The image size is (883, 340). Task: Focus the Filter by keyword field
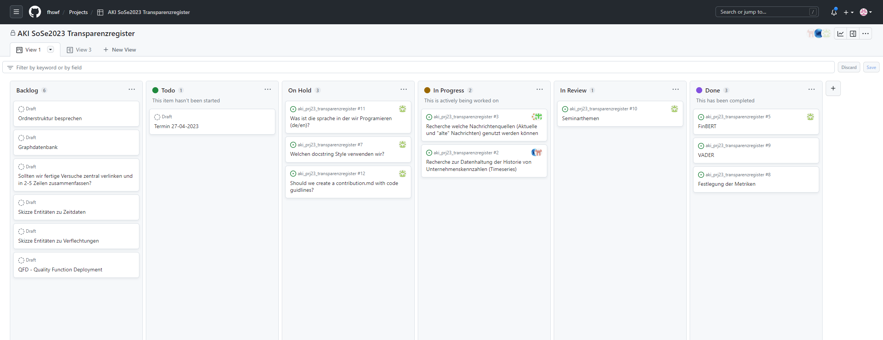(418, 67)
